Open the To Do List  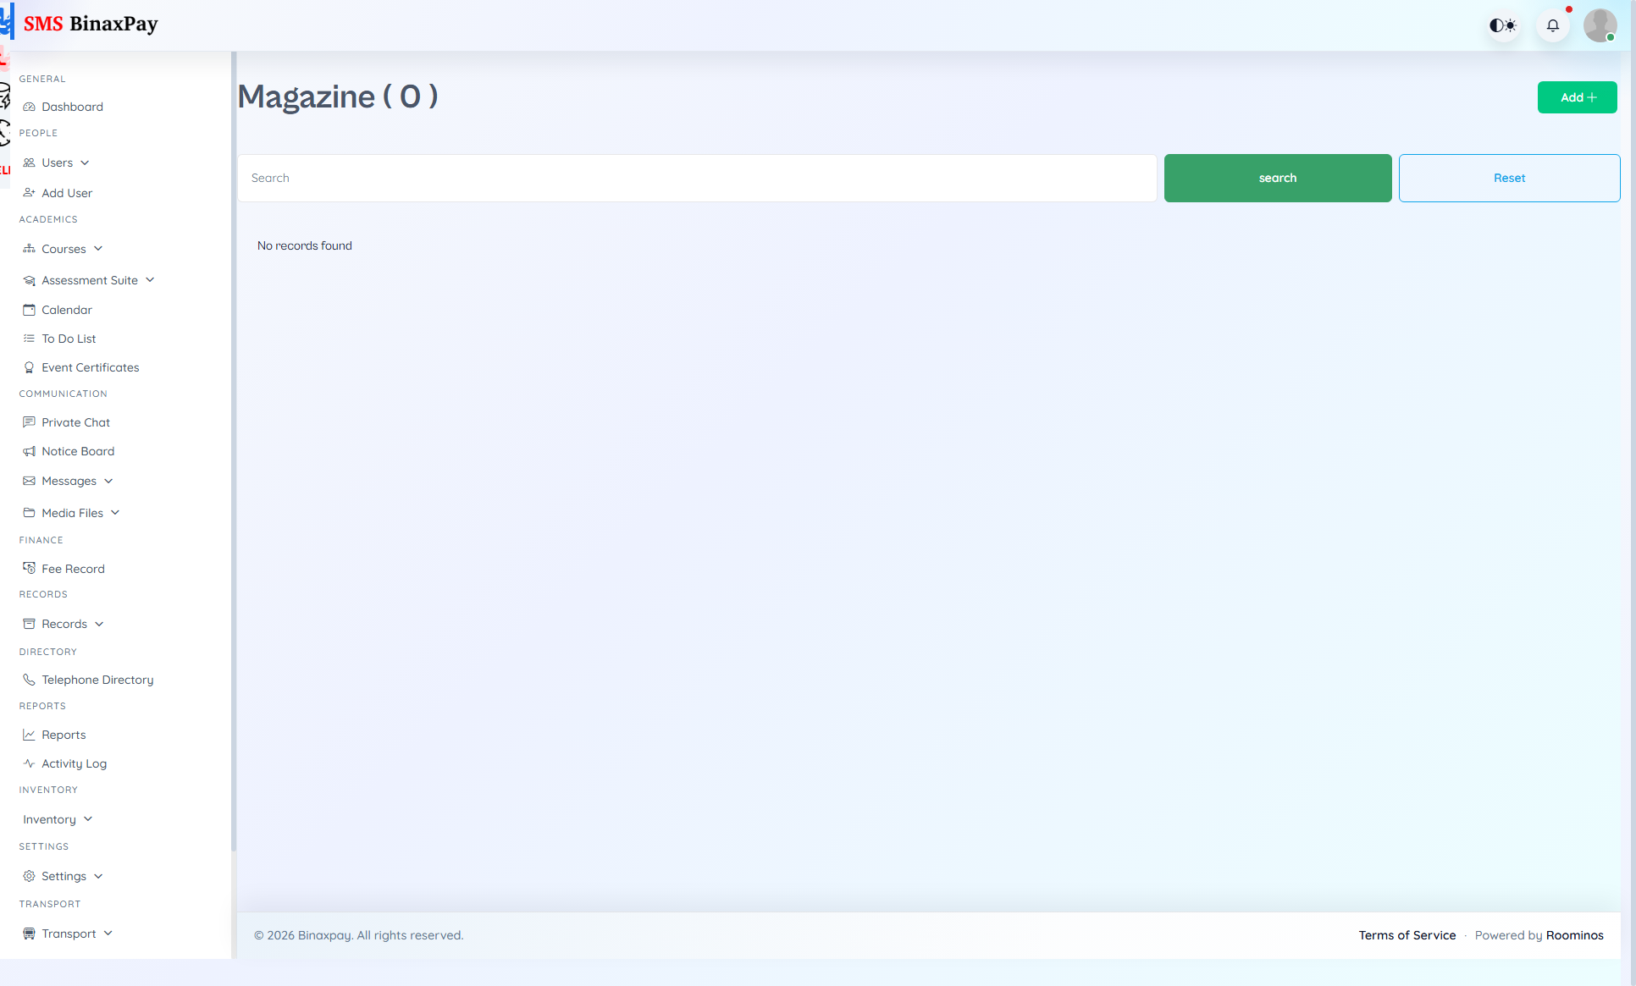click(68, 338)
